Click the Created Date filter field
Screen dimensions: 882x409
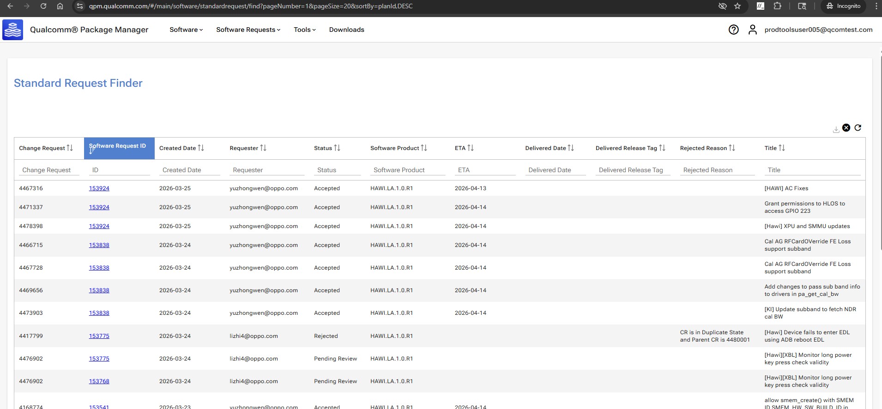click(x=190, y=170)
